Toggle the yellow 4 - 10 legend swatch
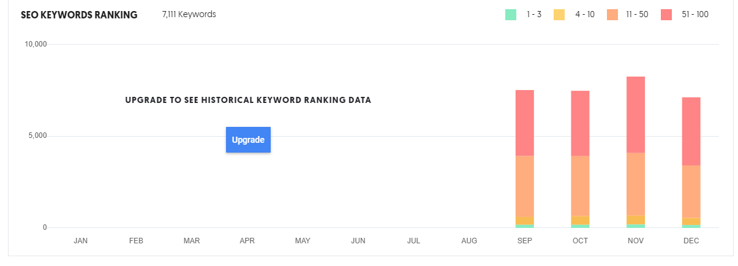 (559, 14)
